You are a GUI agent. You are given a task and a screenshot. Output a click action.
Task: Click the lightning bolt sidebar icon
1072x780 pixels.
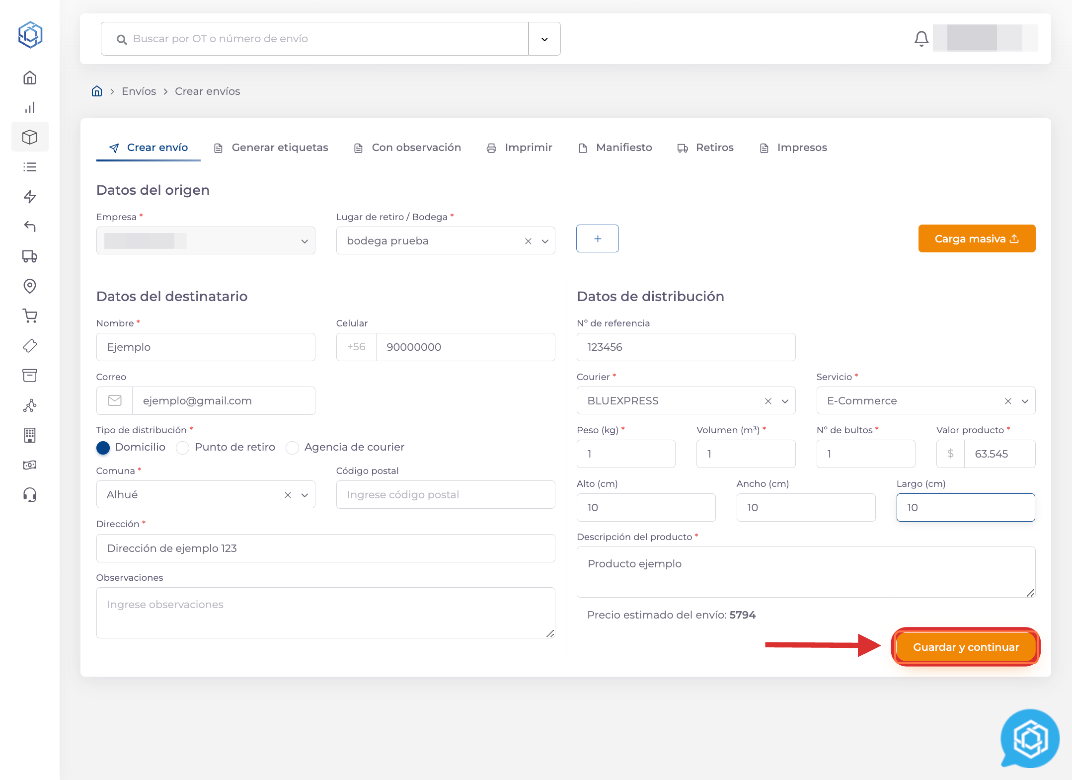[x=30, y=197]
